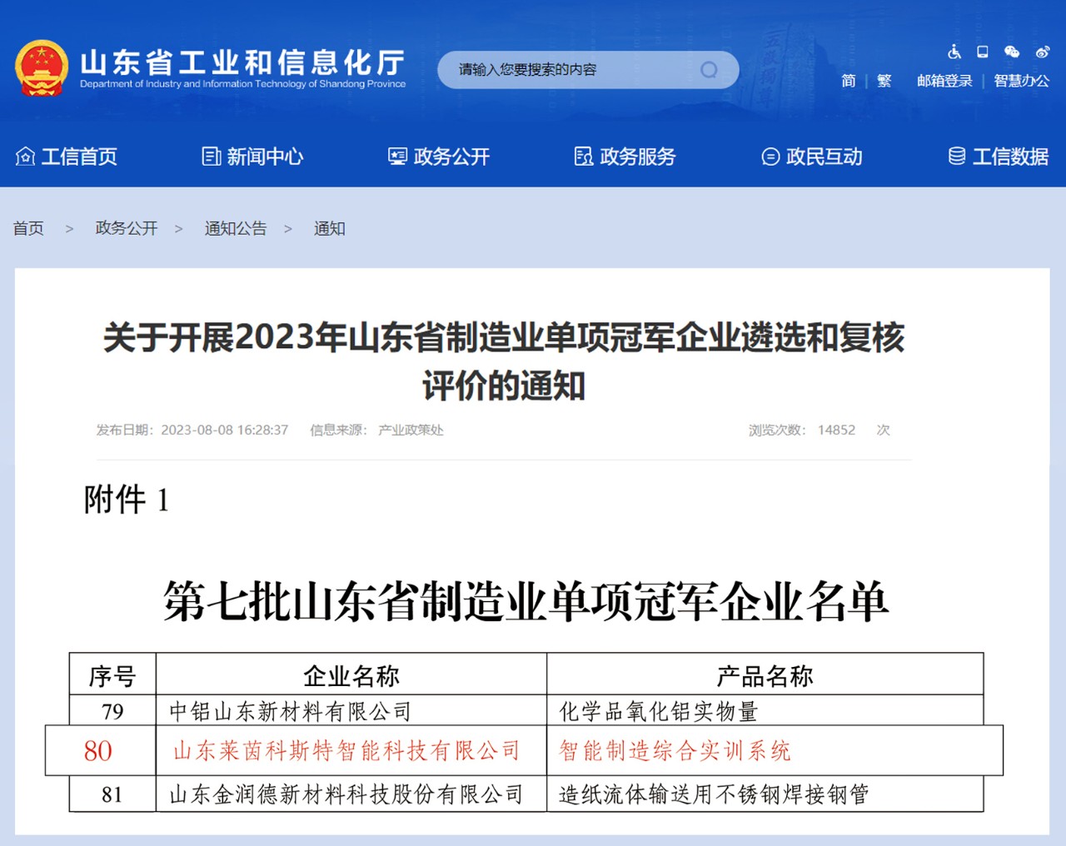Go to 通知公告 in breadcrumb
This screenshot has width=1066, height=846.
point(236,228)
